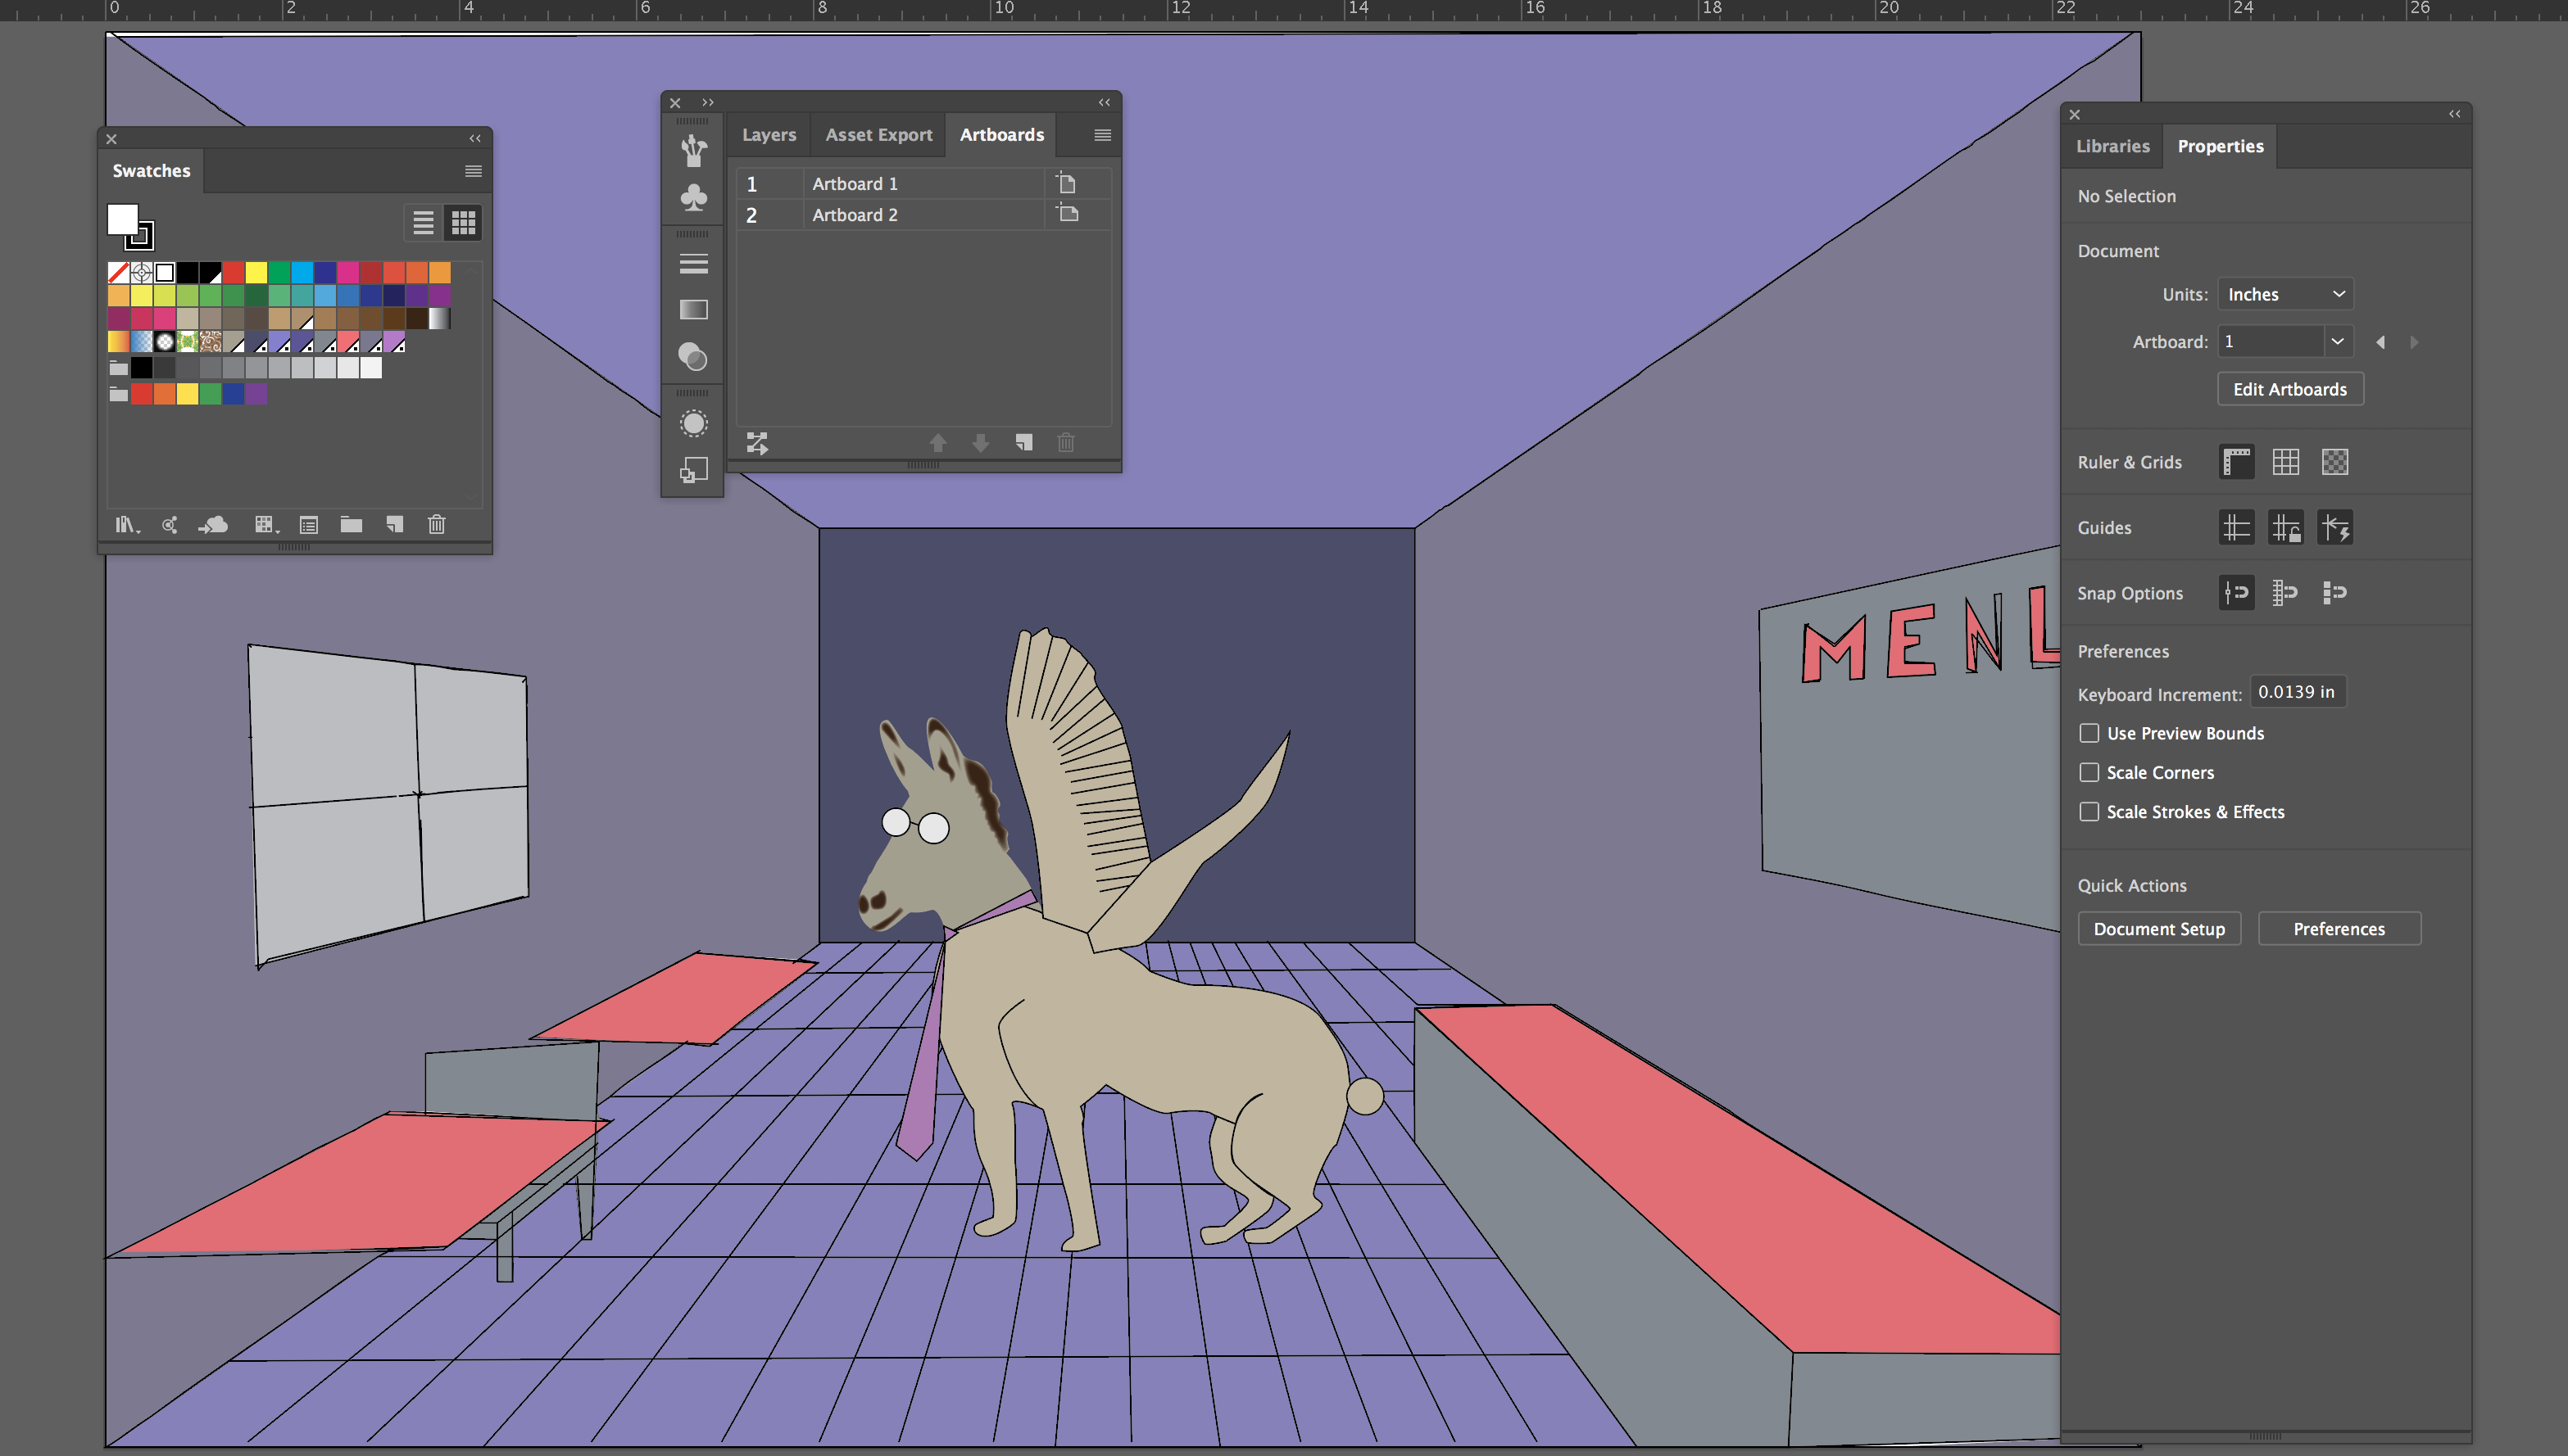Enable Scale Strokes & Effects
2568x1456 pixels.
pos(2089,811)
